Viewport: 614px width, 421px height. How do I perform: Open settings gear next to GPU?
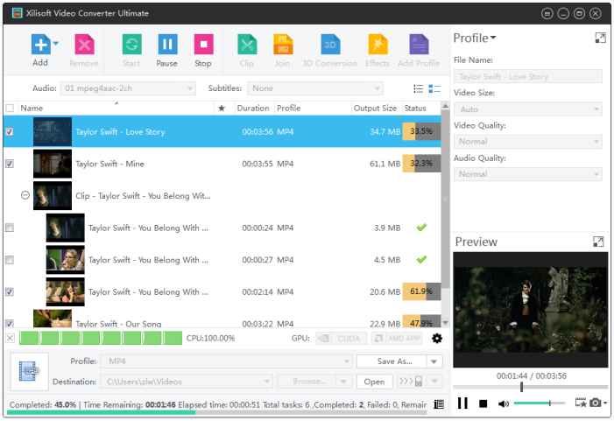click(x=437, y=338)
